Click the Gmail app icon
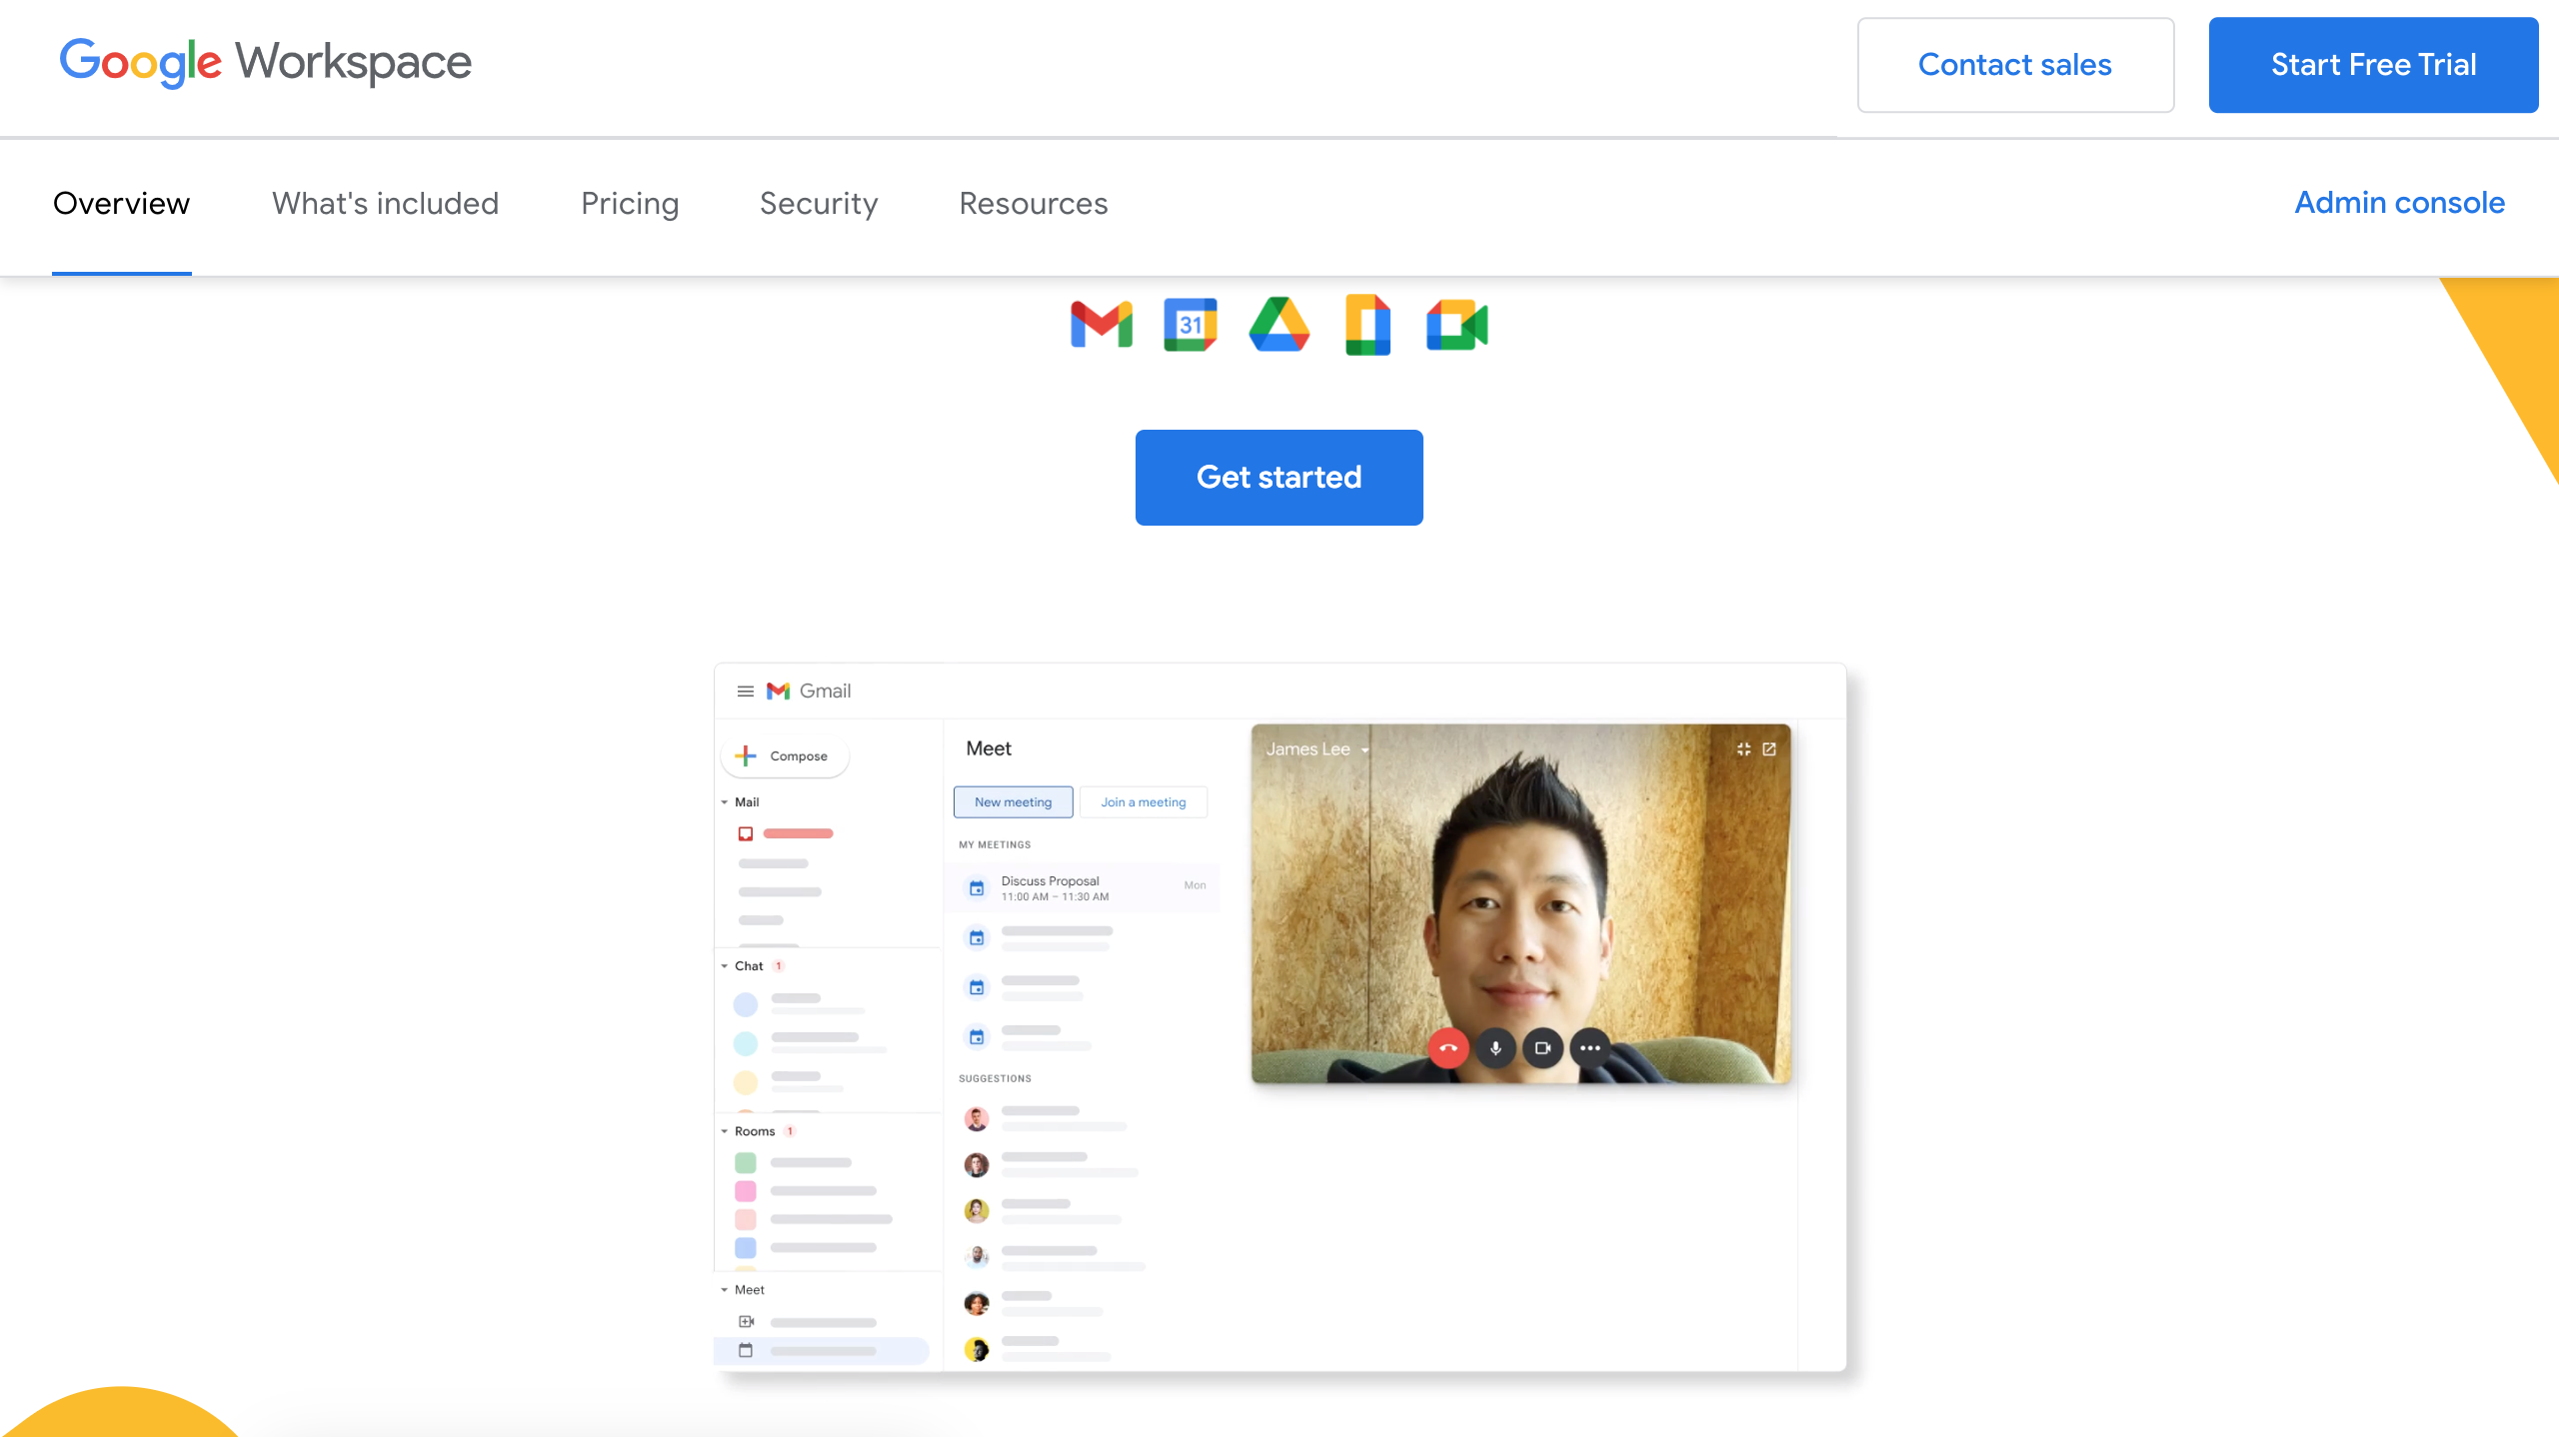The height and width of the screenshot is (1437, 2559). (x=1102, y=325)
